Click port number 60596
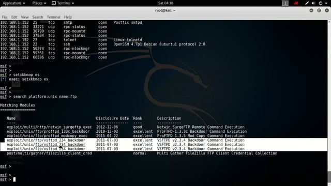Image resolution: width=331 pixels, height=186 pixels. tap(38, 57)
